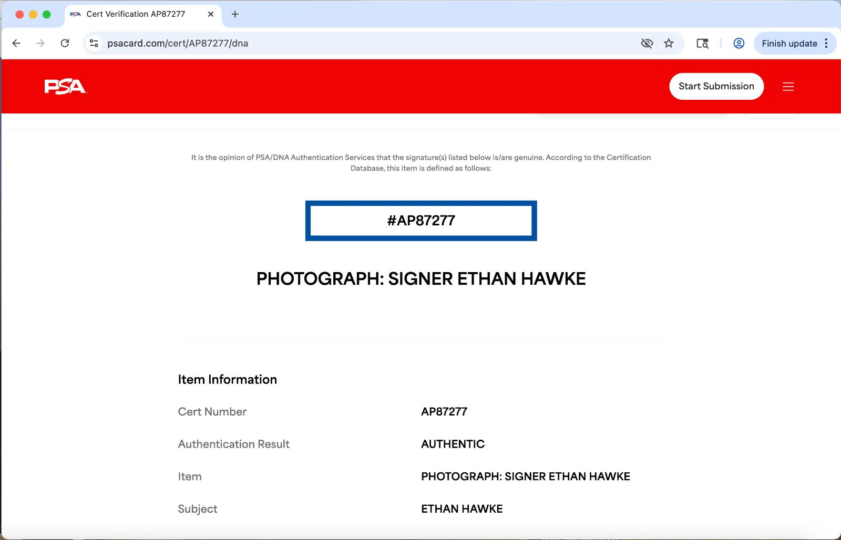The height and width of the screenshot is (540, 841).
Task: Click the AUTHENTIC result value
Action: pos(453,444)
